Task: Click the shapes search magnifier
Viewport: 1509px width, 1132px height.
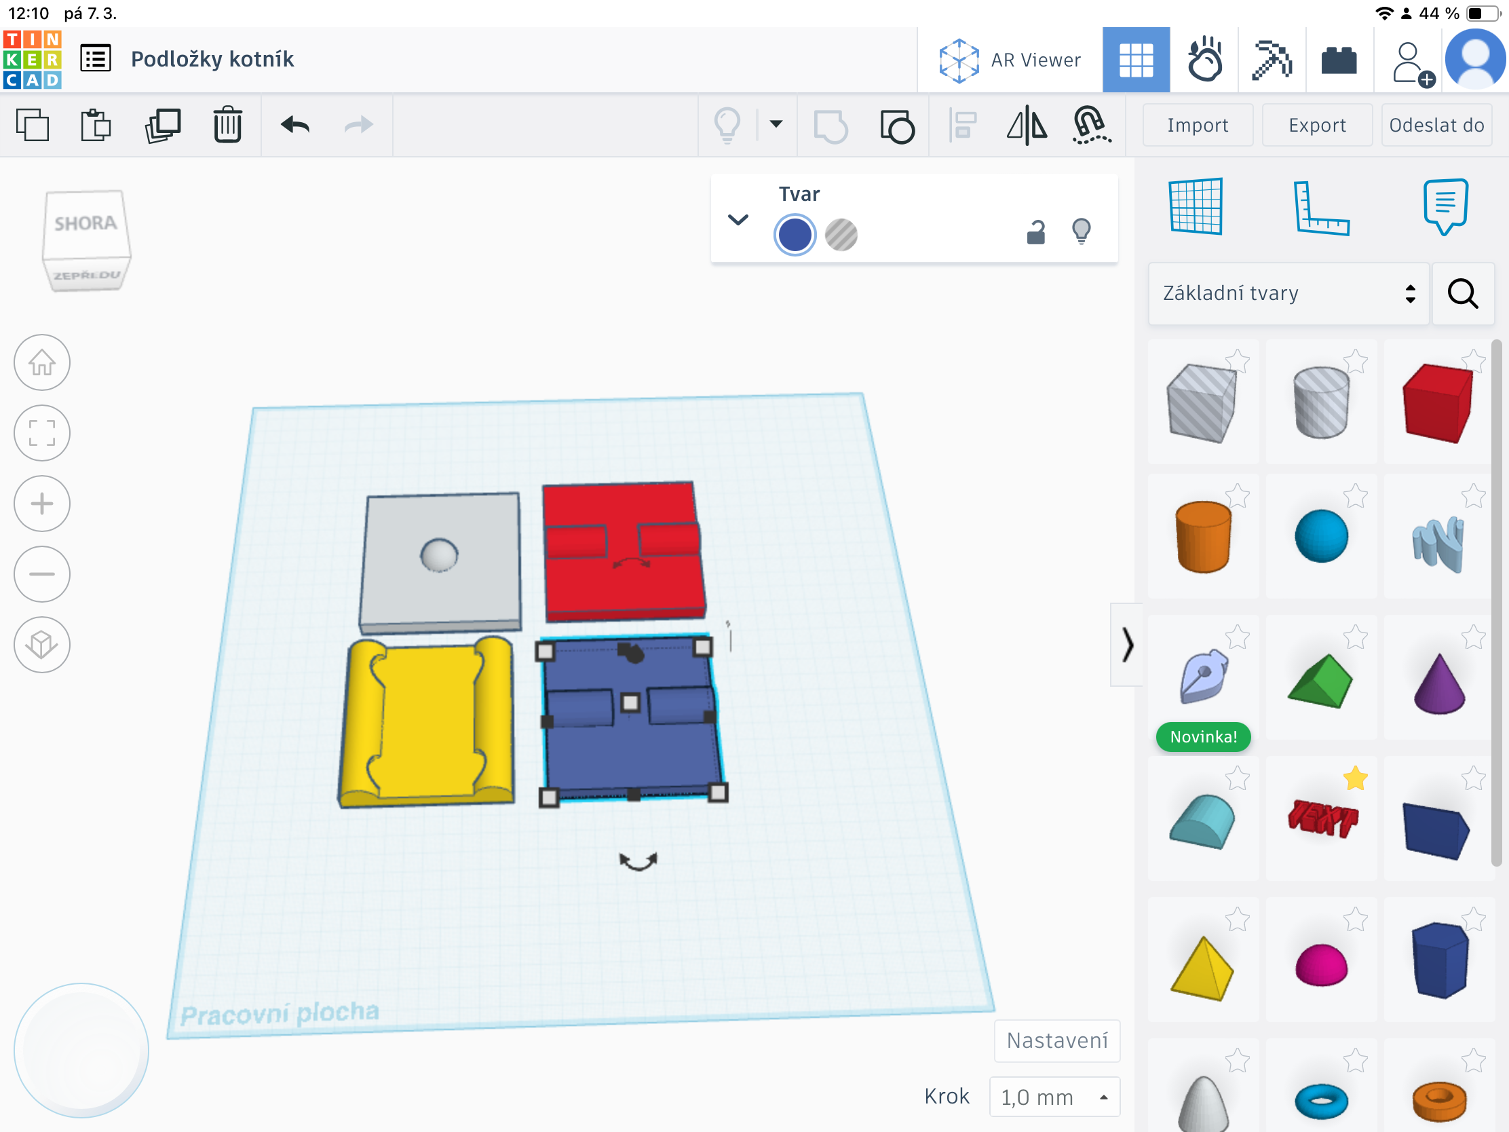Action: pos(1464,293)
